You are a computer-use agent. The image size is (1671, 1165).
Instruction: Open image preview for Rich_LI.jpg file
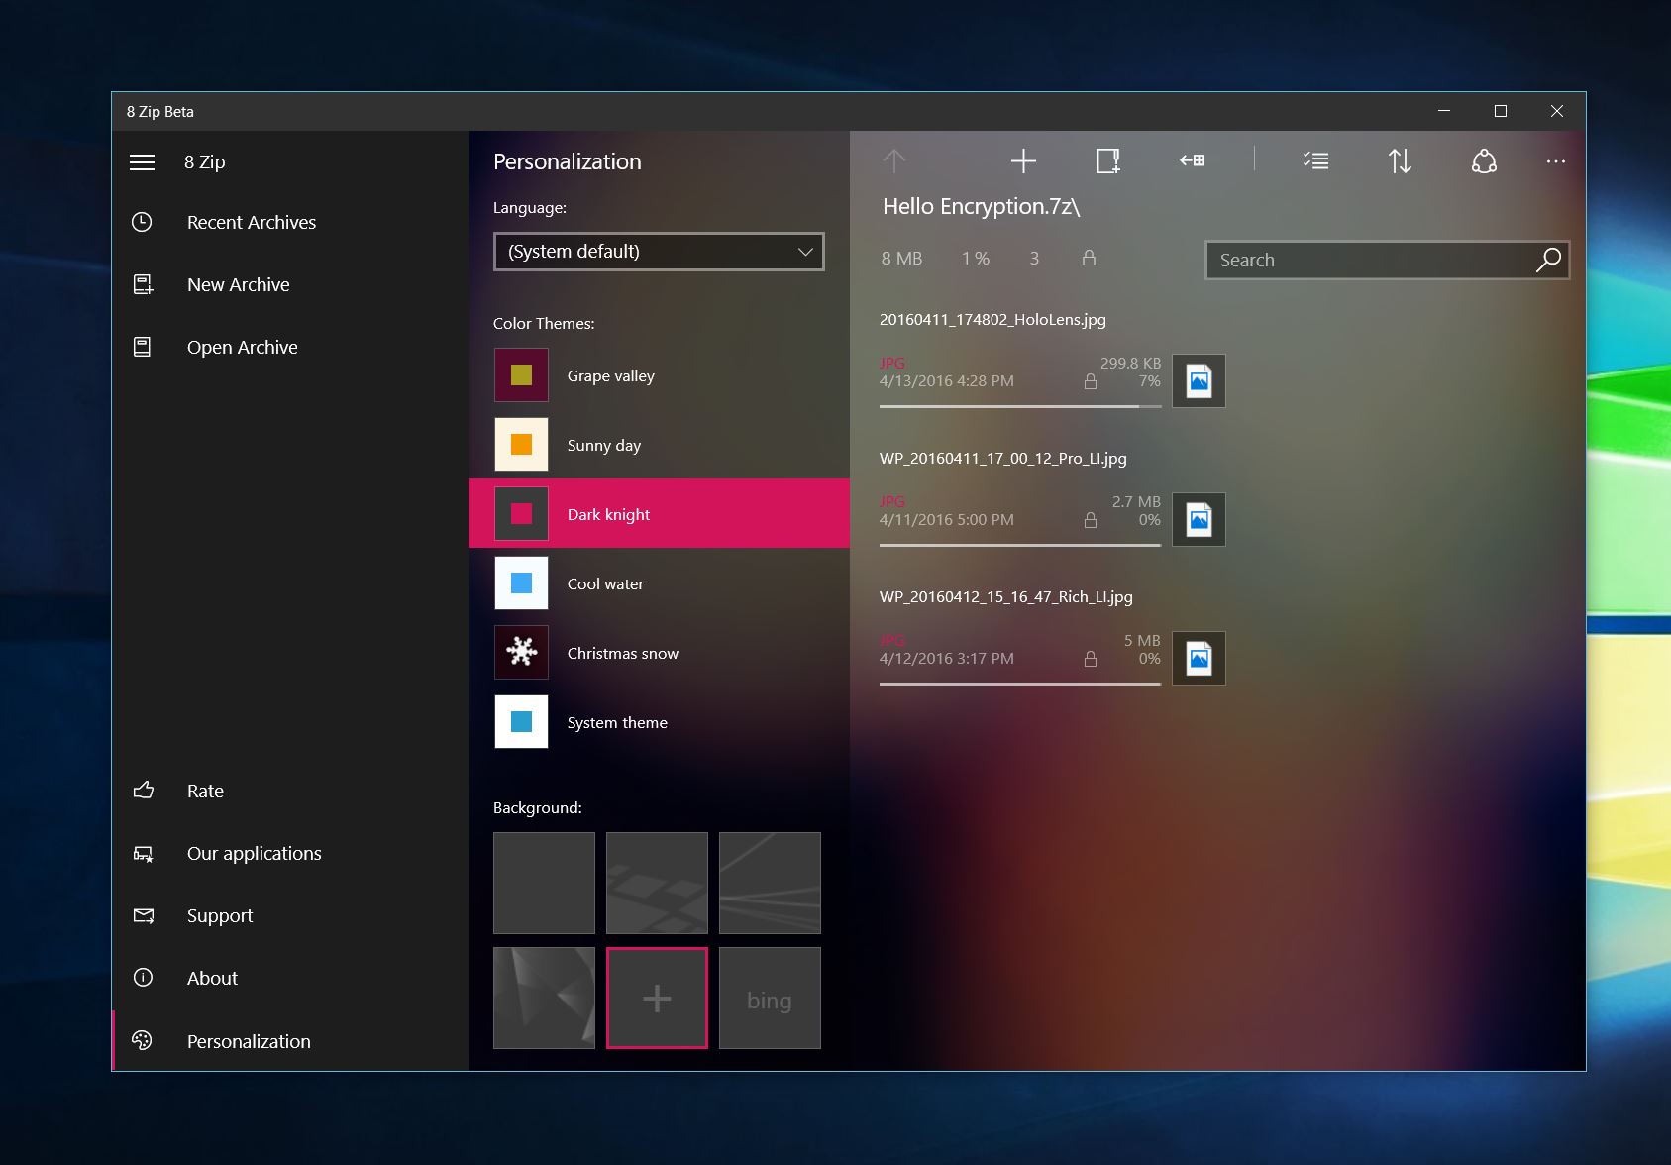(1199, 658)
